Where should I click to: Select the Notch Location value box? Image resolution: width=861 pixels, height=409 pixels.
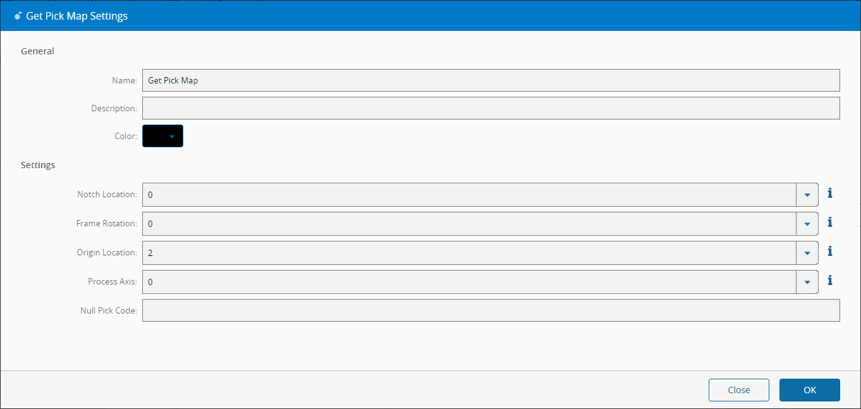(x=468, y=195)
